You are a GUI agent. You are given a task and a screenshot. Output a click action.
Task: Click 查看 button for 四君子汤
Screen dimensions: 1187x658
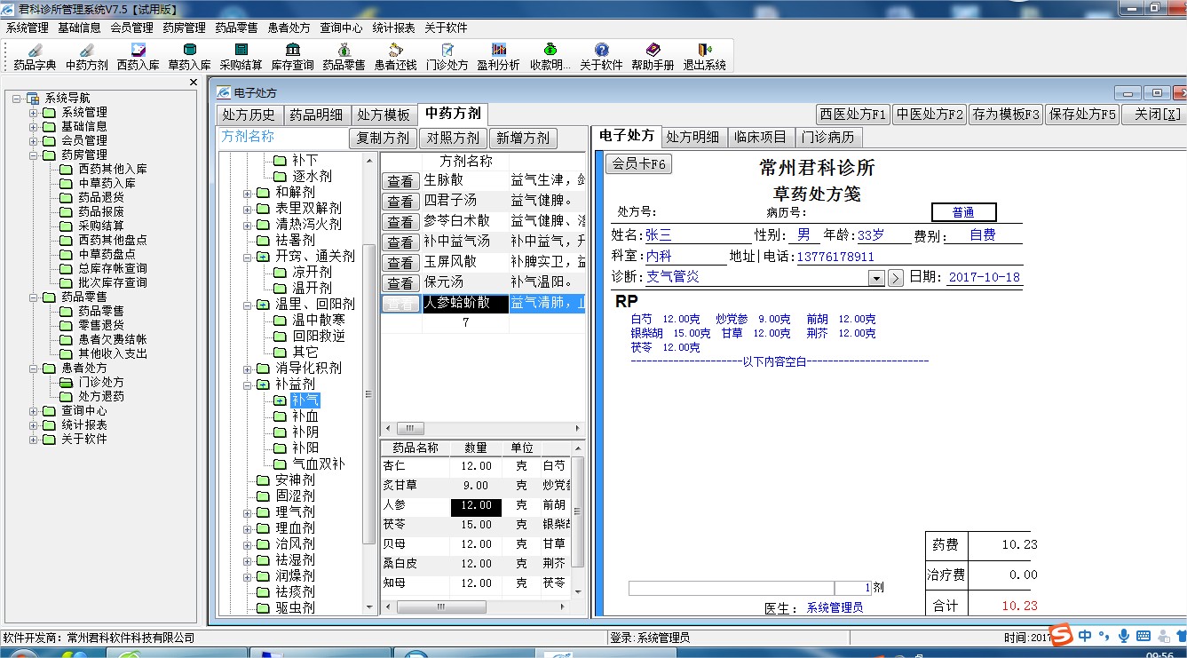pos(400,202)
